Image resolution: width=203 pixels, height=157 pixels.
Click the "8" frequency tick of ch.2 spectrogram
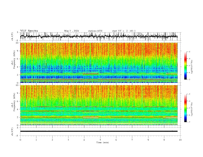(18, 93)
